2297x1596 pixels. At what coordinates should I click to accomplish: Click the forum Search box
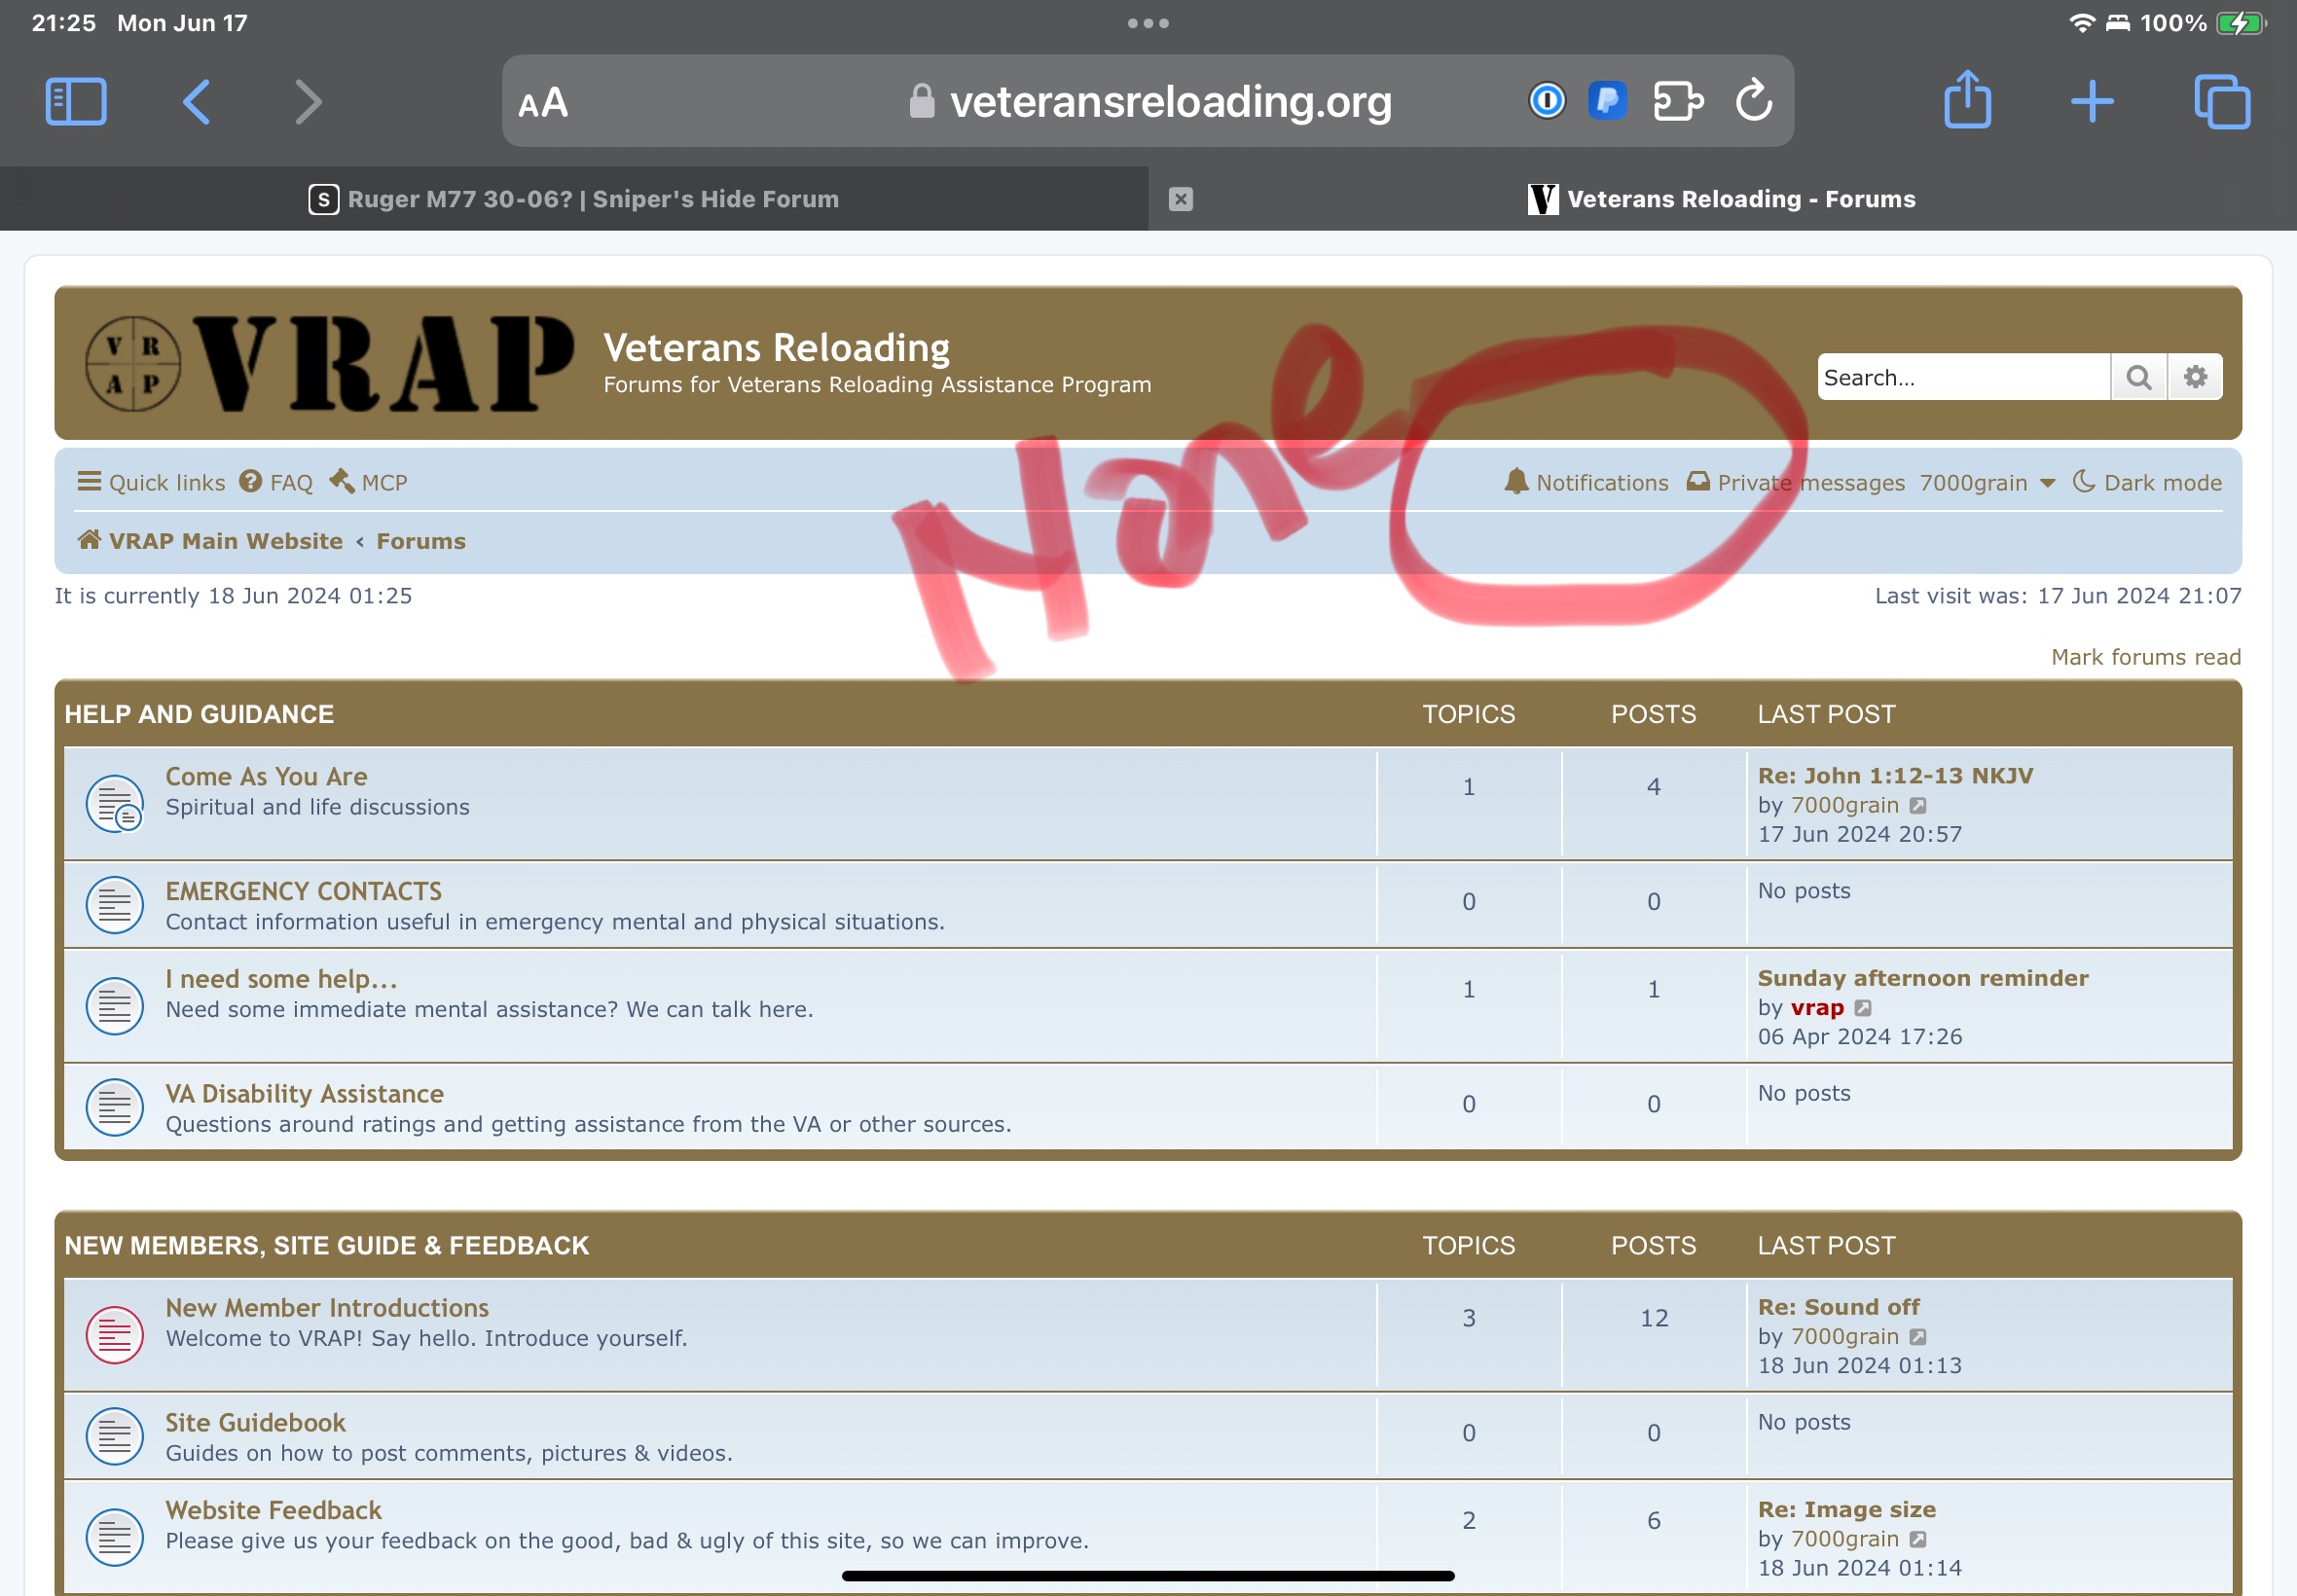pyautogui.click(x=1963, y=377)
